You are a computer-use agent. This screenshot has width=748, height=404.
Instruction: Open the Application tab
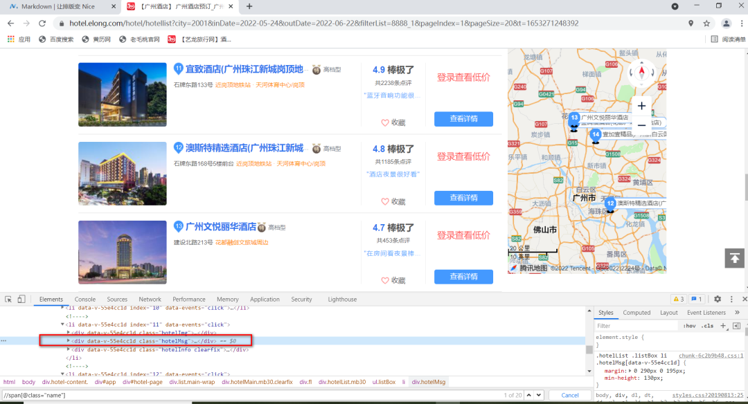[265, 299]
